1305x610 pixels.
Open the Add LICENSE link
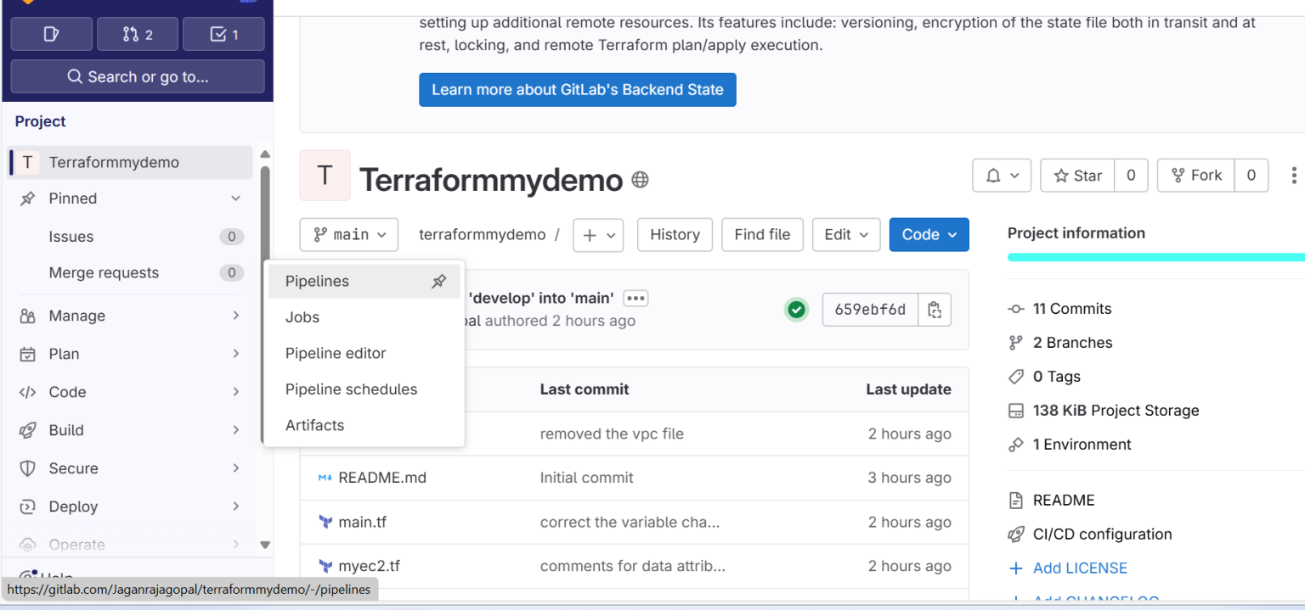pyautogui.click(x=1079, y=568)
